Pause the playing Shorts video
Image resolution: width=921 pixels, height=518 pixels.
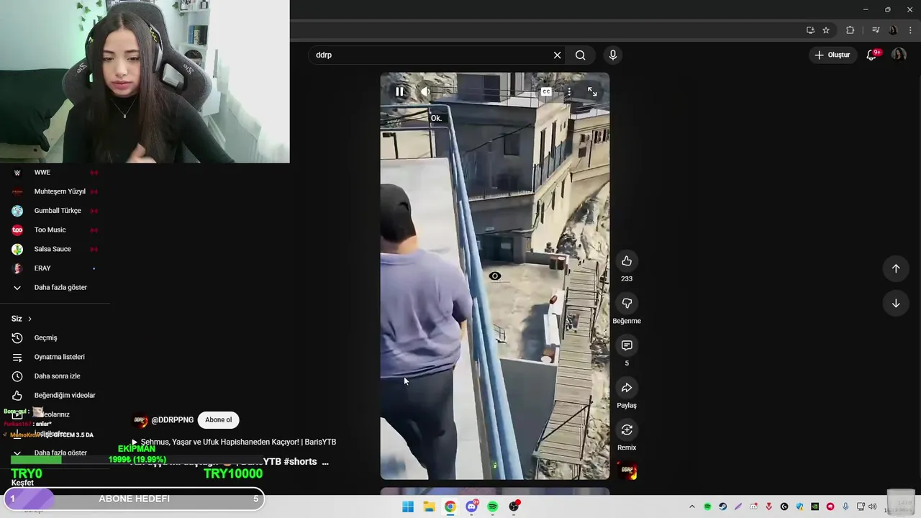point(399,92)
